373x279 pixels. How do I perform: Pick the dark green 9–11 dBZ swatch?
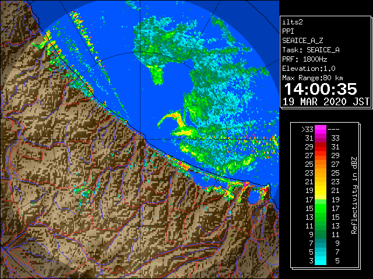(321, 234)
